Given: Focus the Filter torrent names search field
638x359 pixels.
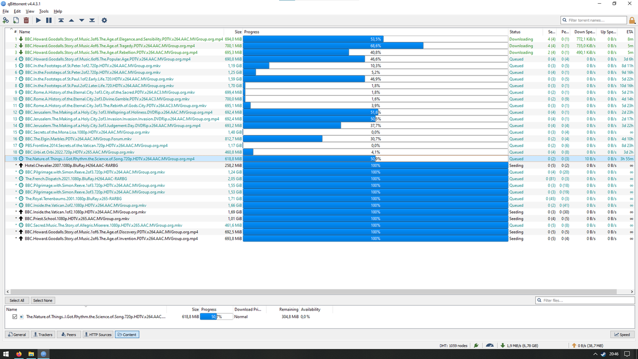Looking at the screenshot, I should click(594, 20).
